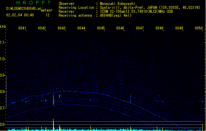Screen dimensions: 206x131
Task: Click the HROFFT title text
Action: 33,3
